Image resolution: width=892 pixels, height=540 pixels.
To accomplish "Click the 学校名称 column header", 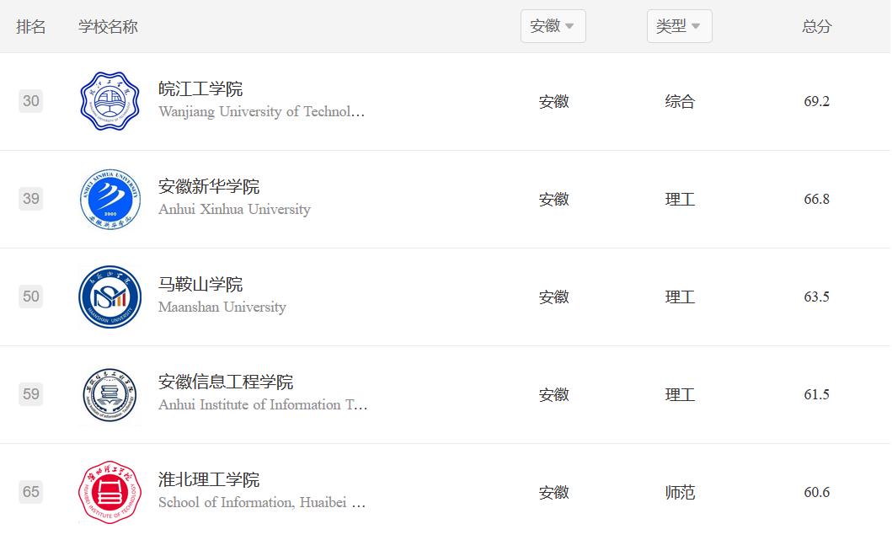I will coord(108,26).
